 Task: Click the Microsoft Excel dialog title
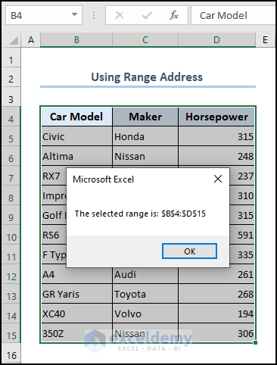[103, 179]
